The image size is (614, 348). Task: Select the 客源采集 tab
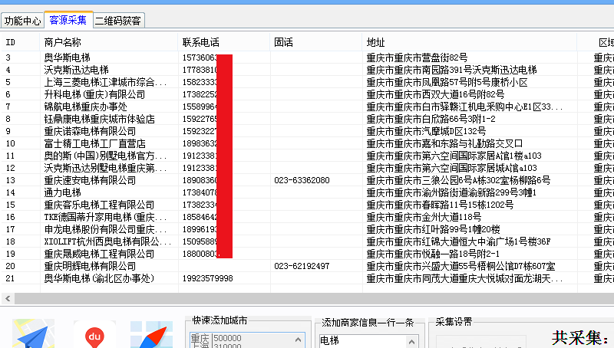(68, 21)
